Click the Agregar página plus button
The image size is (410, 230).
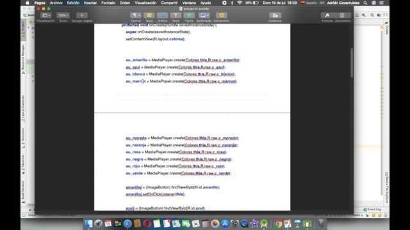(81, 15)
